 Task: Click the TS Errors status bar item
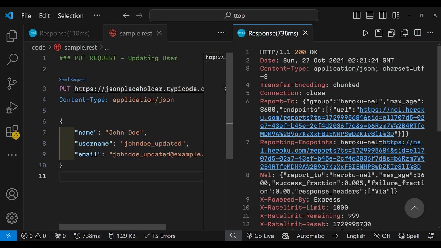point(160,236)
